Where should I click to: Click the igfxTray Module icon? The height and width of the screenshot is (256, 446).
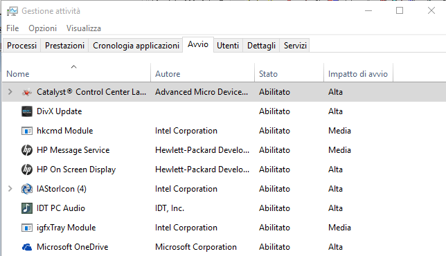27,228
